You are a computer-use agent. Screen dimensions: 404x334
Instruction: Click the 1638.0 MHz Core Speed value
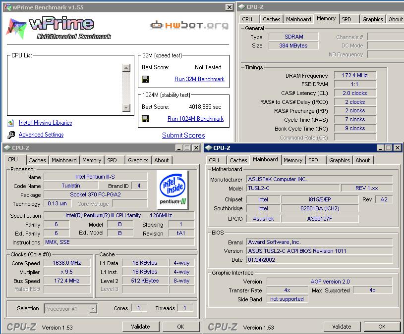click(67, 263)
